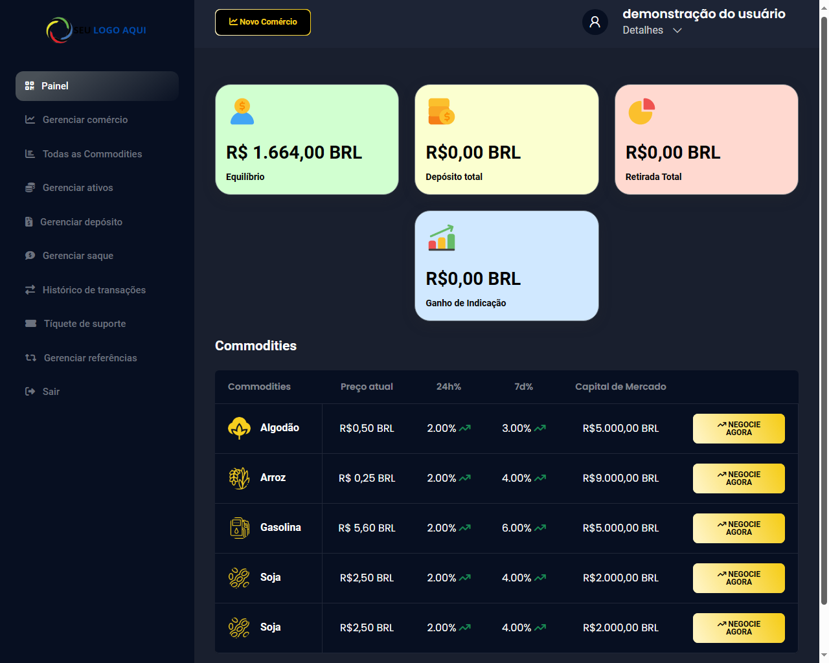Open Histórico de transações
829x663 pixels.
click(94, 290)
